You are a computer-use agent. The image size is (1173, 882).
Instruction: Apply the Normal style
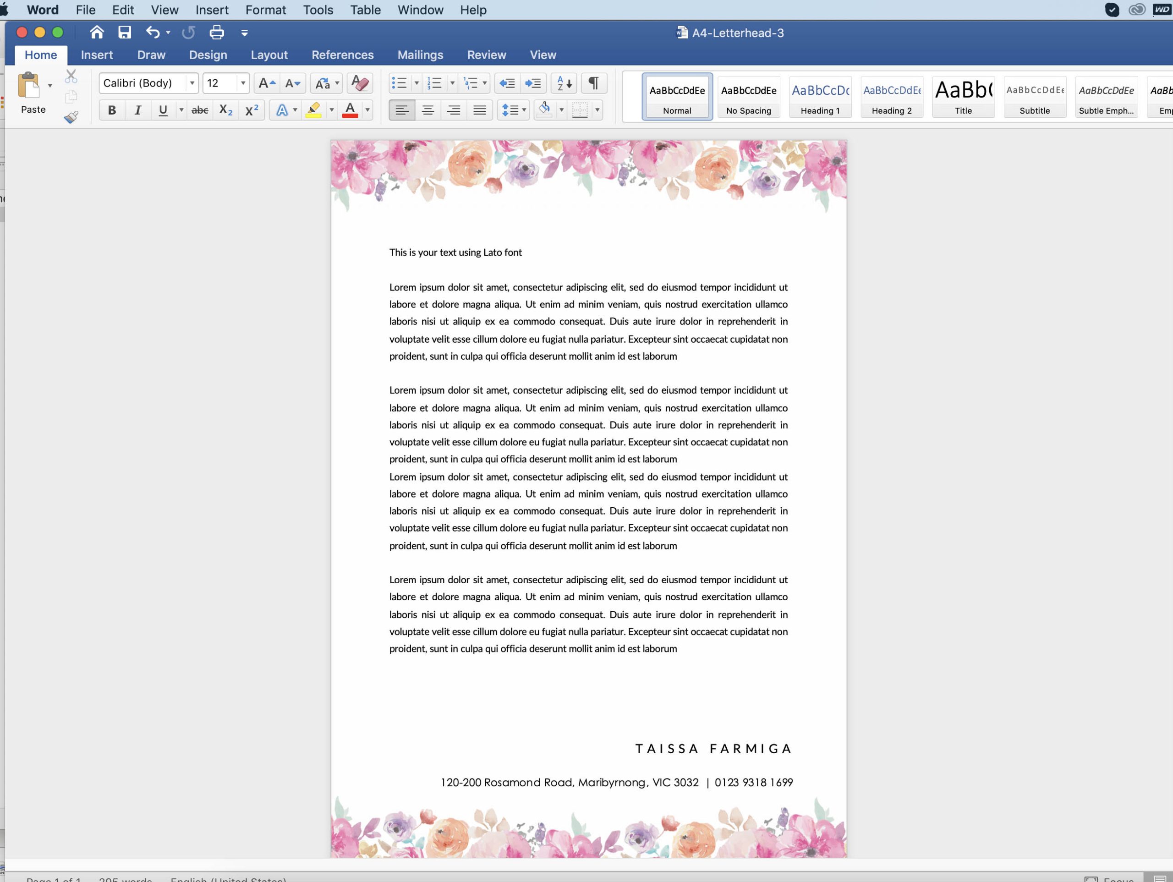(677, 97)
